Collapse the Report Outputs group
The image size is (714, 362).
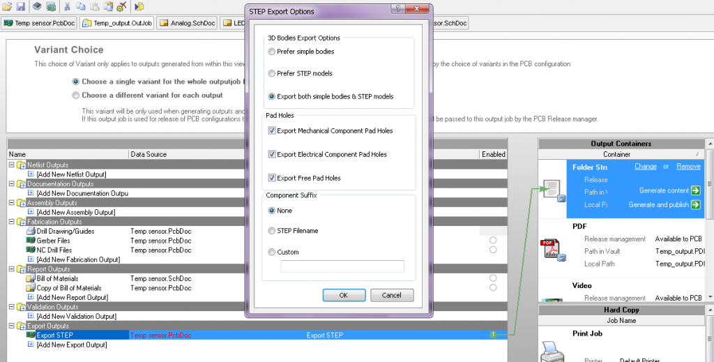(x=12, y=269)
